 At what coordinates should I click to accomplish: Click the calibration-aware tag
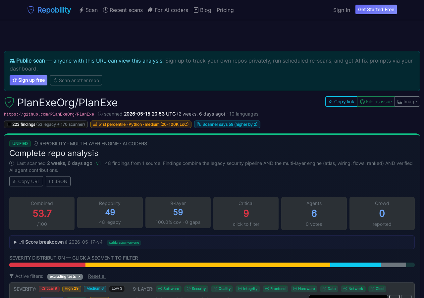click(124, 243)
